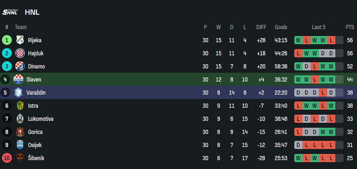The image size is (357, 169).
Task: Open the Rijeka club crest
Action: pyautogui.click(x=20, y=40)
